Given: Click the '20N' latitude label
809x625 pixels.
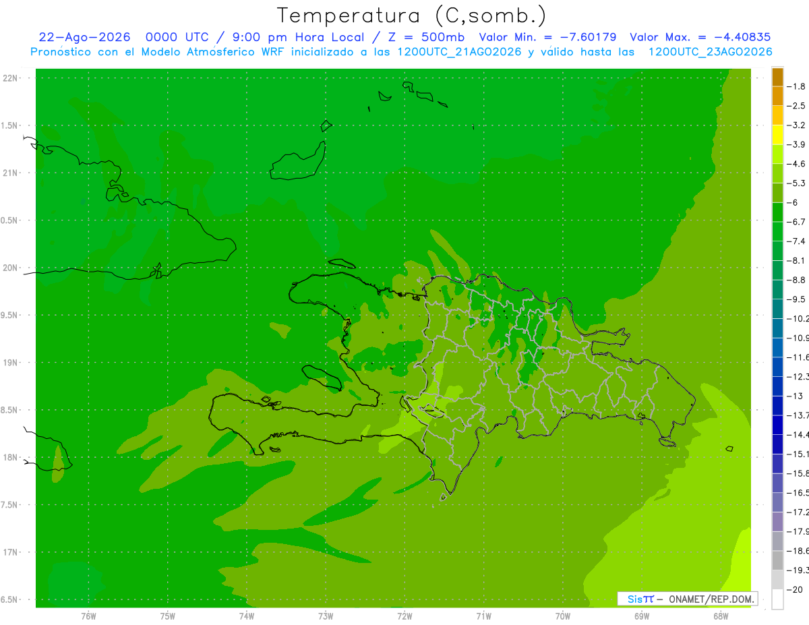Looking at the screenshot, I should (9, 268).
